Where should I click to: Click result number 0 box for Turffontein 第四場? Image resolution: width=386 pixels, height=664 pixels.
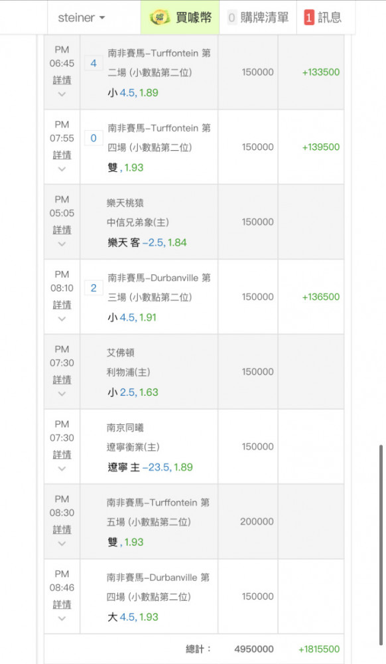(94, 138)
